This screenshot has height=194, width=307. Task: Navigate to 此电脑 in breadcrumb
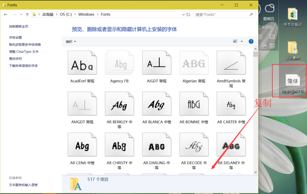coord(48,14)
